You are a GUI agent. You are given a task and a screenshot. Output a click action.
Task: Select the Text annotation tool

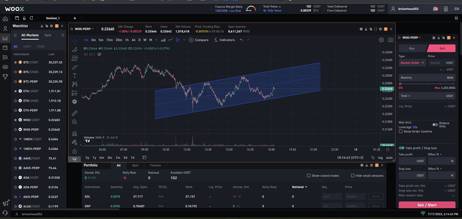[x=75, y=76]
